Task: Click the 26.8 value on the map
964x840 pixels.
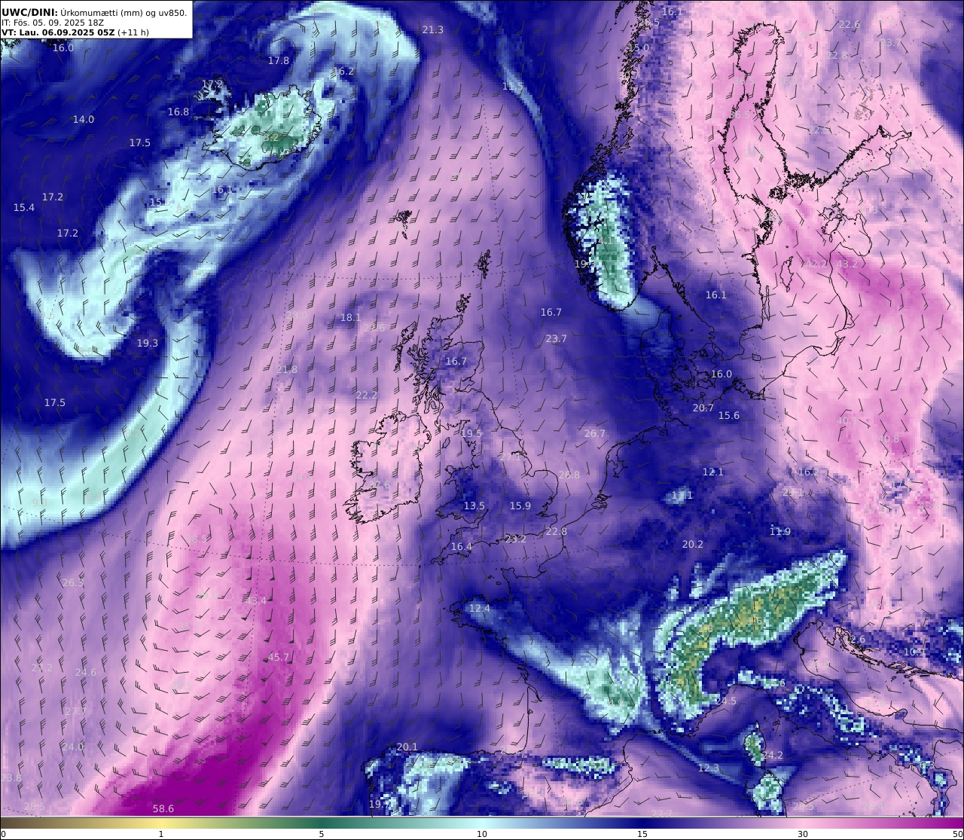Action: [569, 475]
